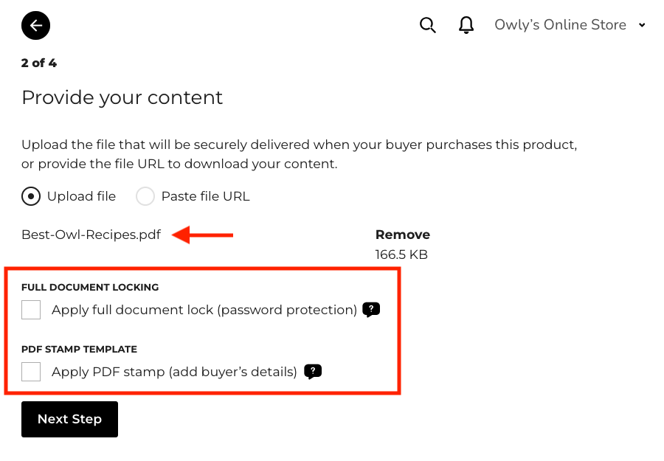Screen dimensions: 664x461
Task: Select the Upload file radio button
Action: (31, 196)
